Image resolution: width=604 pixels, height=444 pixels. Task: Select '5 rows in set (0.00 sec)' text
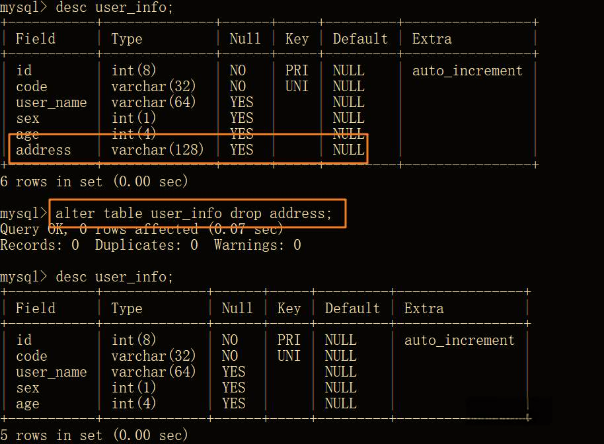tap(94, 435)
